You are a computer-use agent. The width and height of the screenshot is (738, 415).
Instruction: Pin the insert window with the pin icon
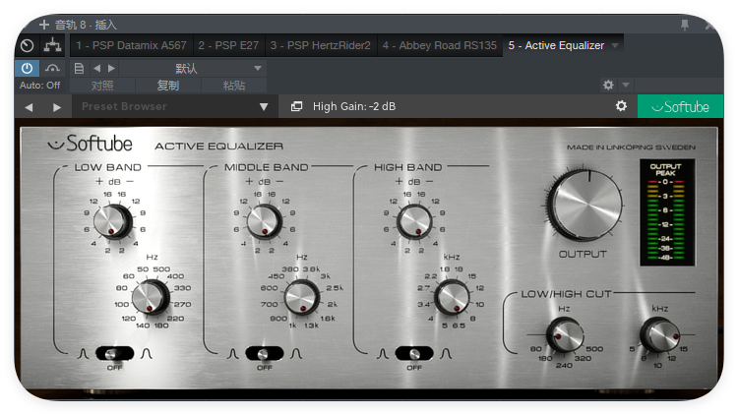tap(684, 25)
